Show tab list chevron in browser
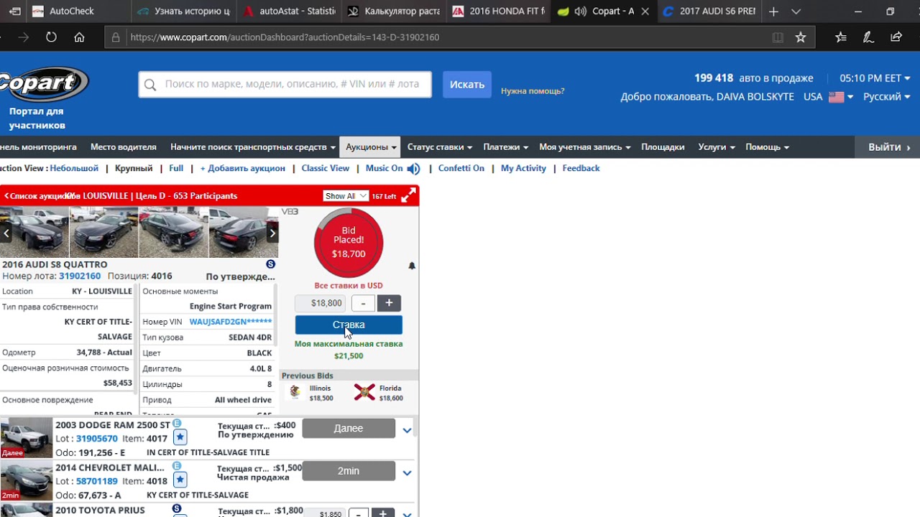This screenshot has width=920, height=517. (796, 11)
